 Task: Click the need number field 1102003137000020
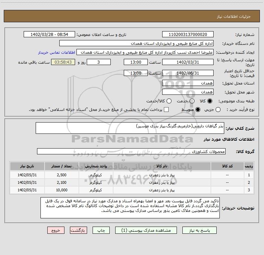(x=188, y=35)
